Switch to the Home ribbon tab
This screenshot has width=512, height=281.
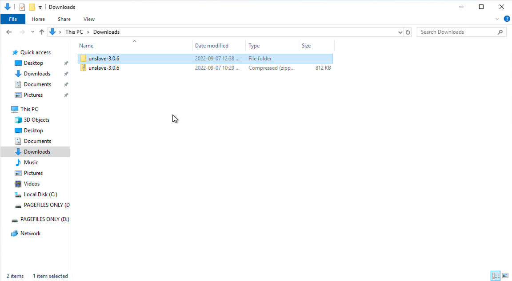(38, 19)
